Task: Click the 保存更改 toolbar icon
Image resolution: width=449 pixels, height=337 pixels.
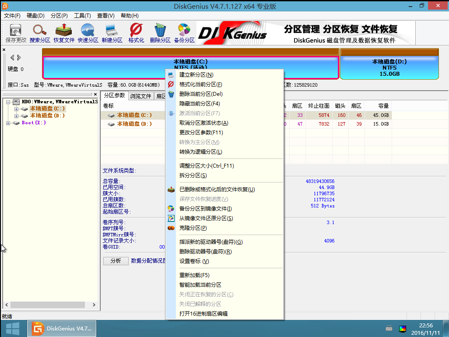Action: [x=15, y=33]
